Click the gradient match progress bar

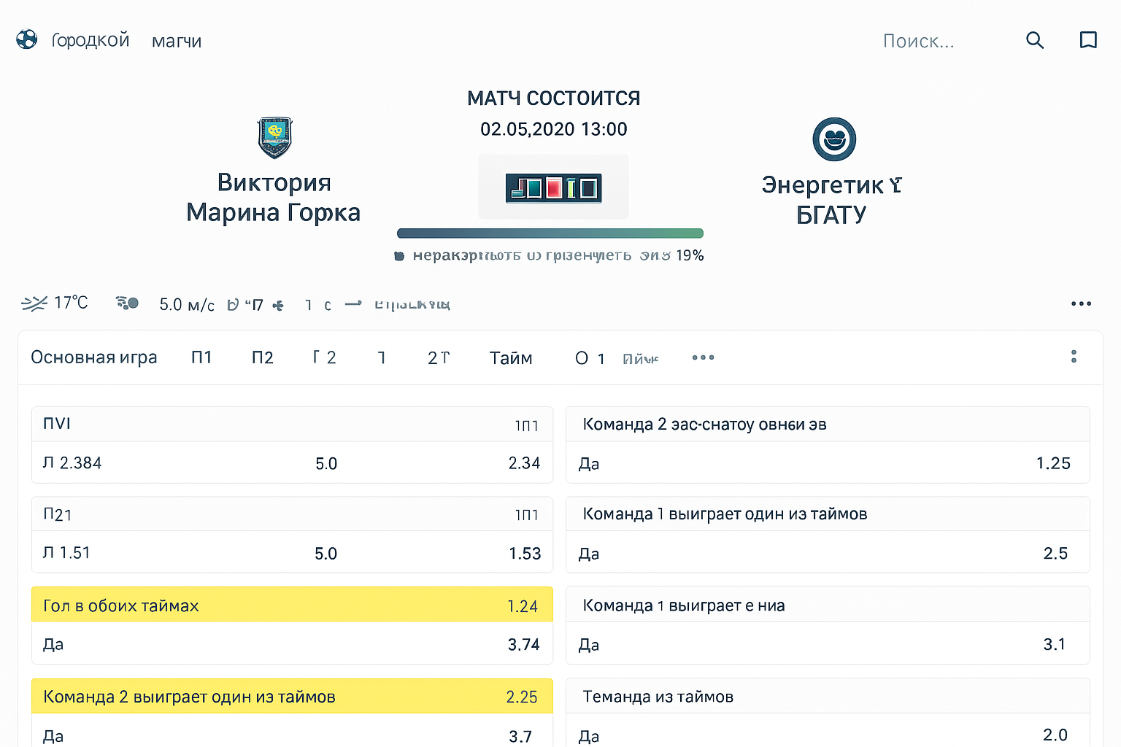[x=550, y=233]
